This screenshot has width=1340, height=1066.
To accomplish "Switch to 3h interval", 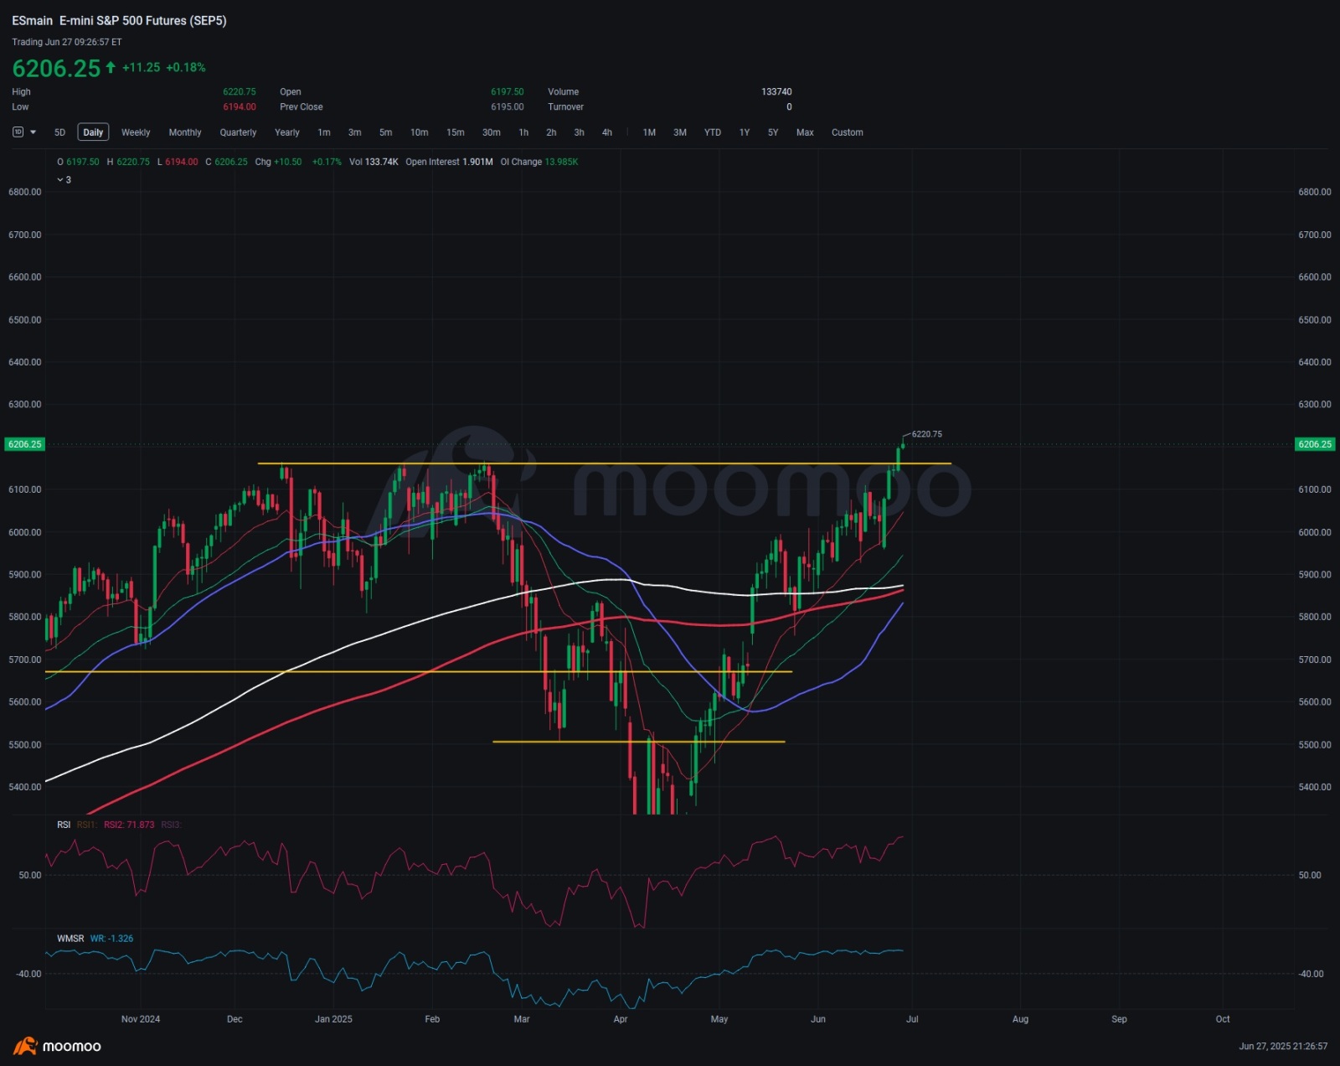I will (579, 132).
